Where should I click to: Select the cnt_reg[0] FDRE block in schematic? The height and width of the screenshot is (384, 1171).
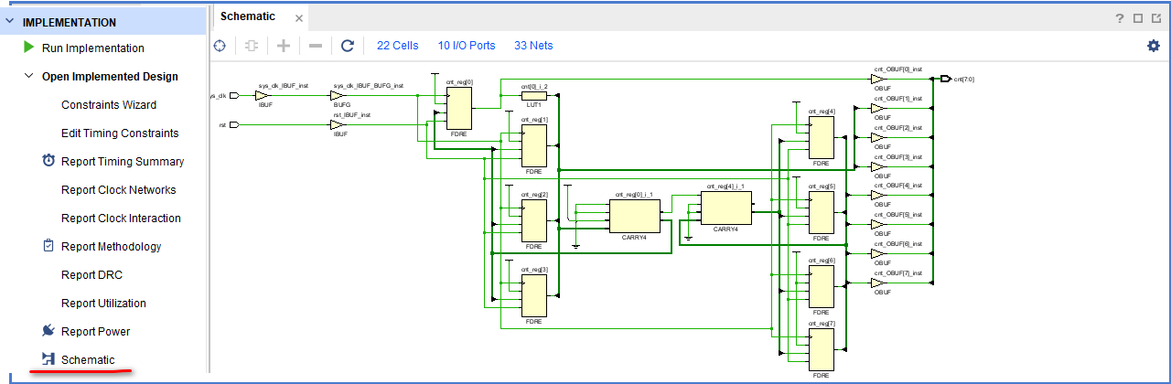(458, 108)
